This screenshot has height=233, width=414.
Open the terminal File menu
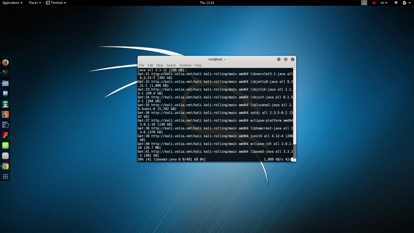pos(142,65)
